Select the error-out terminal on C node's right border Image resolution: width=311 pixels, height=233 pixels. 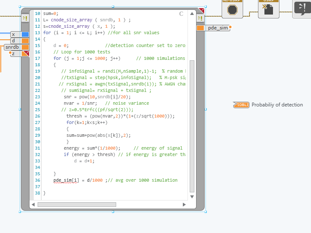coord(200,18)
